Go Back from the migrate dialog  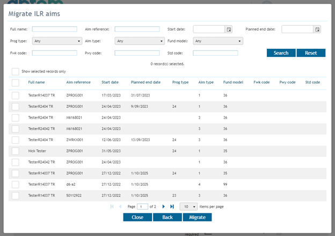coord(167,217)
